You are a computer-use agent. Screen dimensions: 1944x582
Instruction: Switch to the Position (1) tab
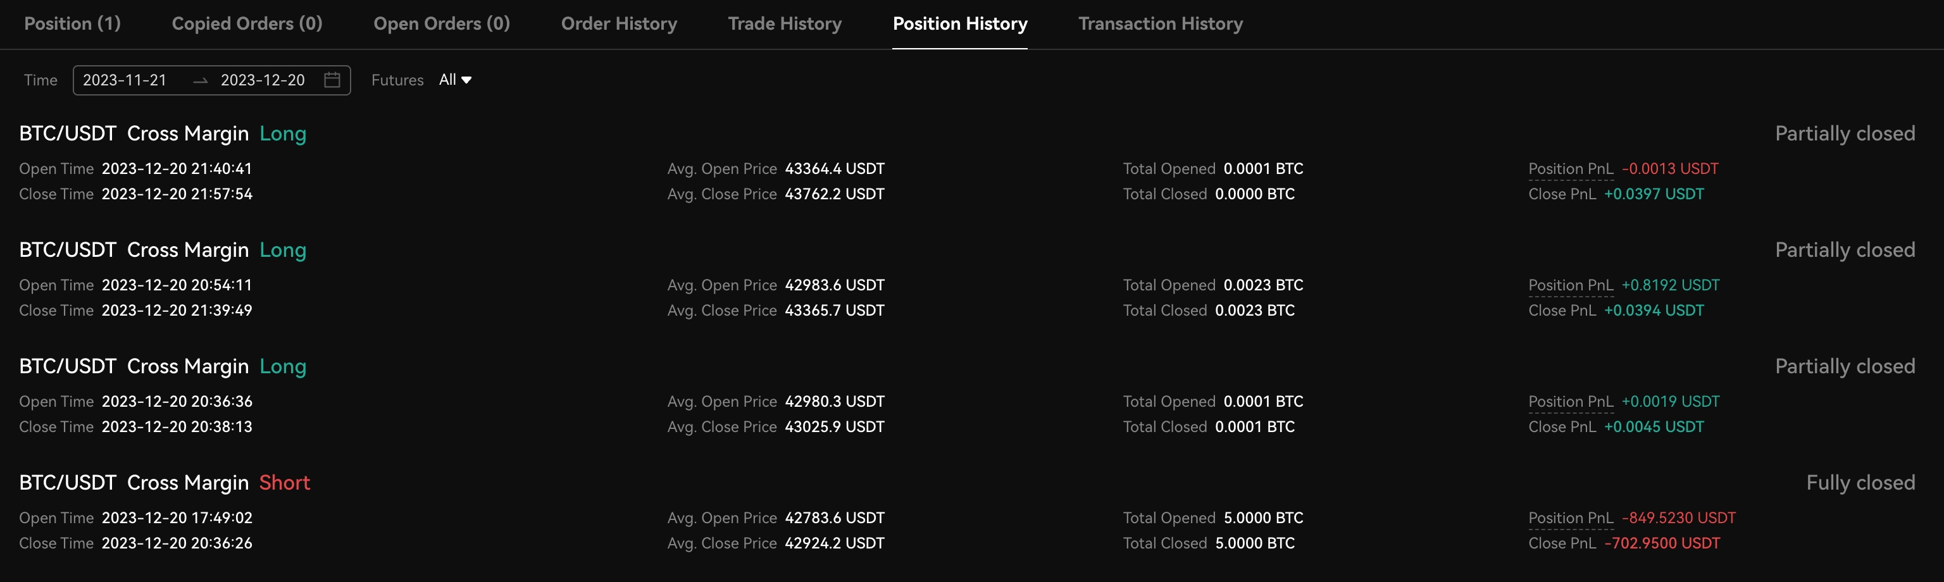click(72, 23)
